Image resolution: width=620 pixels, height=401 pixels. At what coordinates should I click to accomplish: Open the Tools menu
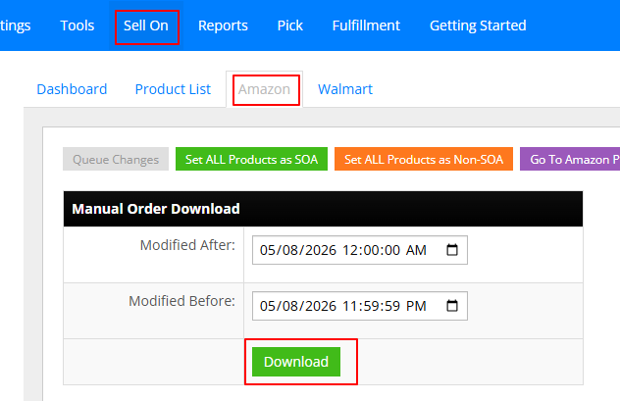[x=77, y=25]
